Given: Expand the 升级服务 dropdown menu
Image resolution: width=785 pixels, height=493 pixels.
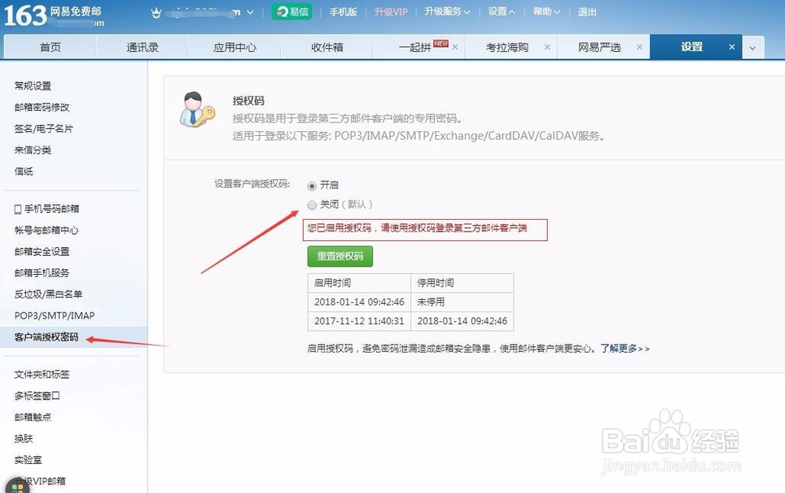Looking at the screenshot, I should click(446, 13).
